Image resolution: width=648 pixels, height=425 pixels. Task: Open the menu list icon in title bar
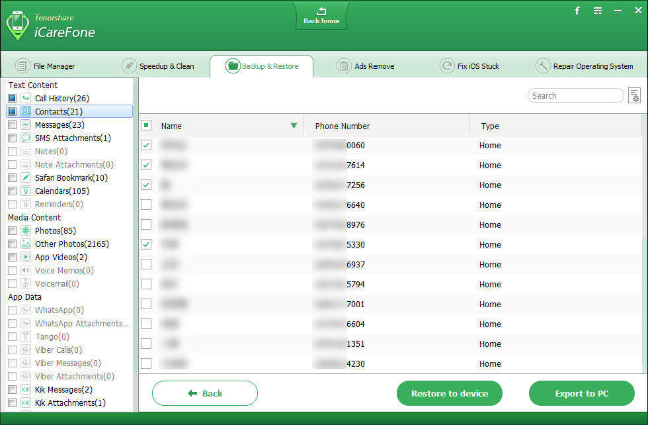tap(598, 11)
